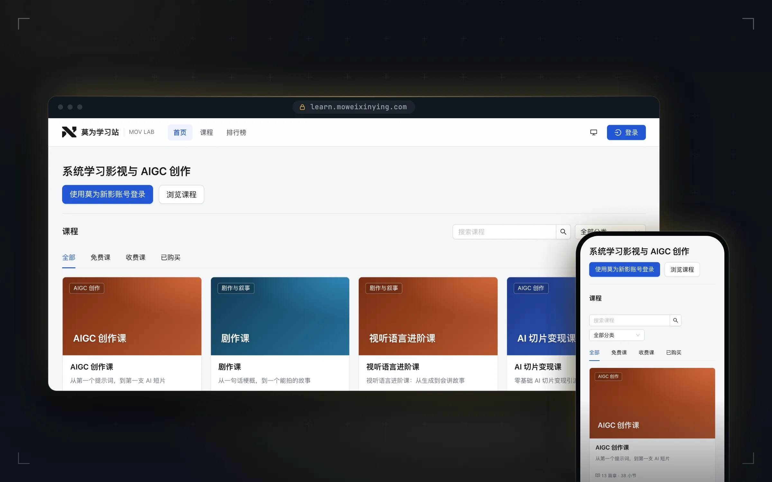Open the AIGC 创作课 card thumbnail on desktop
This screenshot has width=772, height=482.
[132, 316]
